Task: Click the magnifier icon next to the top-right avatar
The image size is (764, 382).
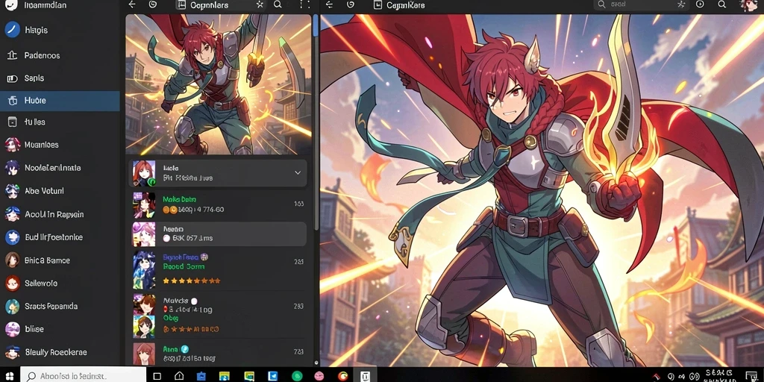Action: 722,5
